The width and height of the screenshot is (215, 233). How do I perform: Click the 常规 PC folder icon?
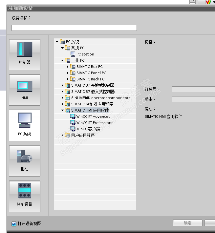pos(68,48)
